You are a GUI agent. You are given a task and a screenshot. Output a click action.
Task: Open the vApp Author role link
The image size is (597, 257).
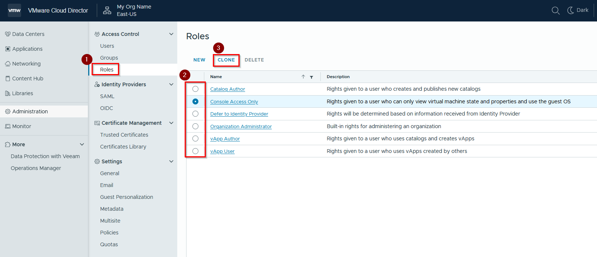click(225, 139)
